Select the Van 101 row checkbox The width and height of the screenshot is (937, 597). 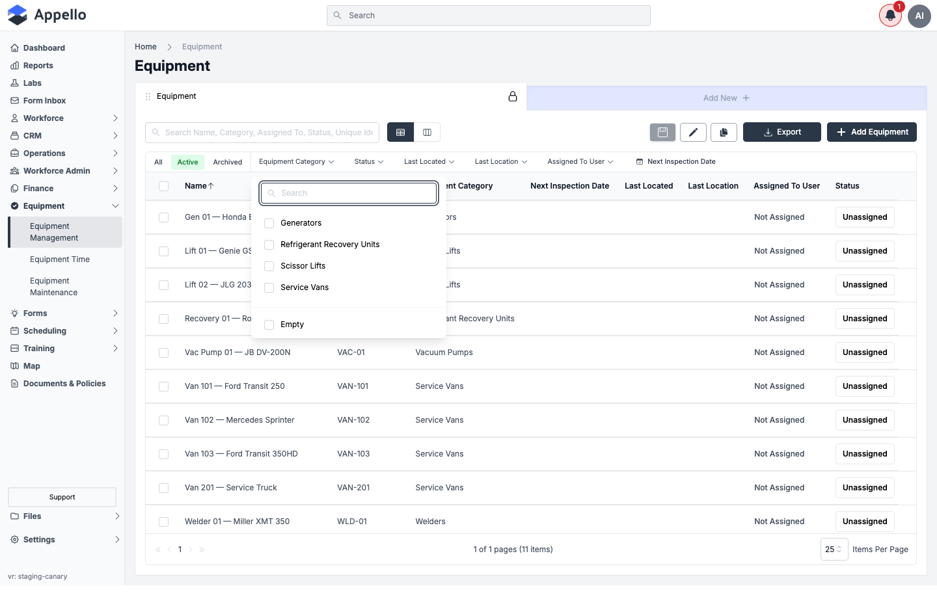pyautogui.click(x=164, y=386)
